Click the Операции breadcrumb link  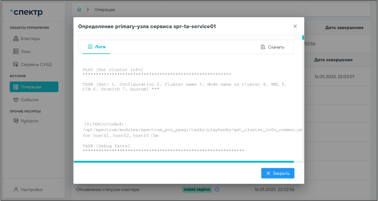pyautogui.click(x=105, y=9)
